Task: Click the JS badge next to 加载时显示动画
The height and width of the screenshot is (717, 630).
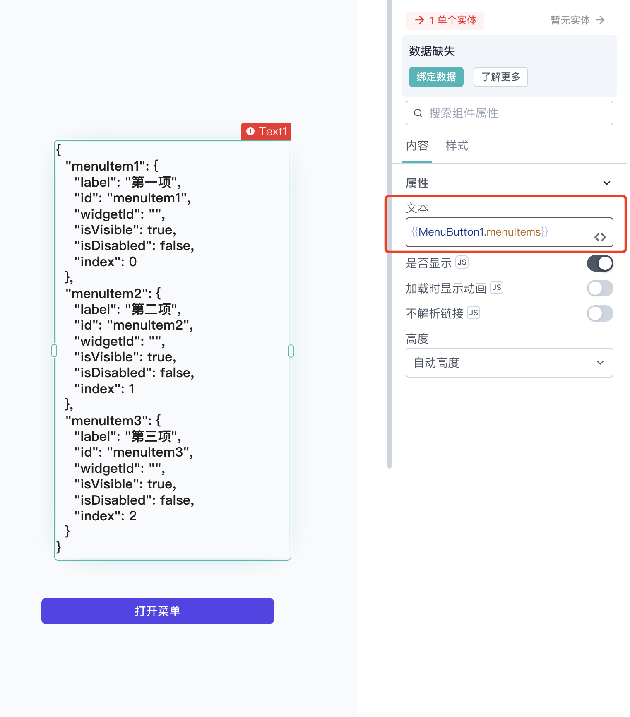Action: [x=497, y=287]
